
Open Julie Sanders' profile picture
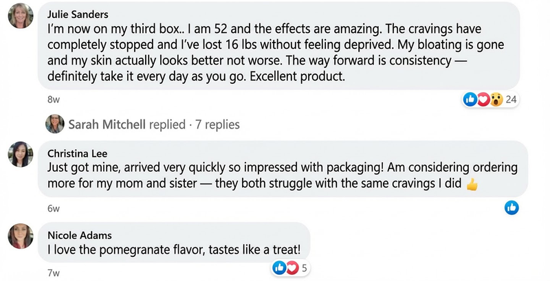click(x=21, y=20)
